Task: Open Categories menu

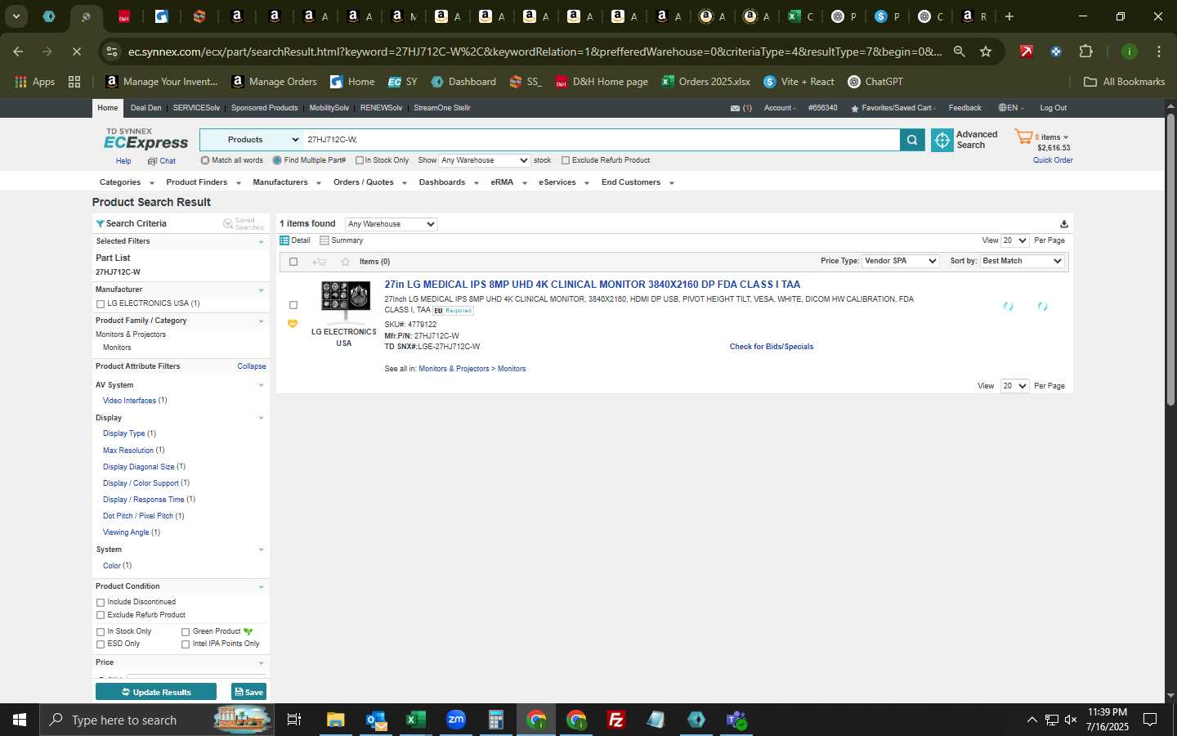Action: (x=126, y=182)
